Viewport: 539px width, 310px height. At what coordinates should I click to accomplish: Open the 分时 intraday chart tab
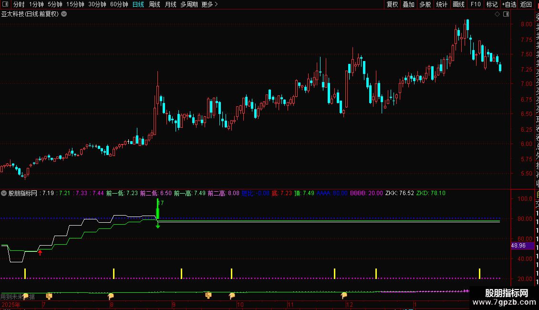coord(19,4)
